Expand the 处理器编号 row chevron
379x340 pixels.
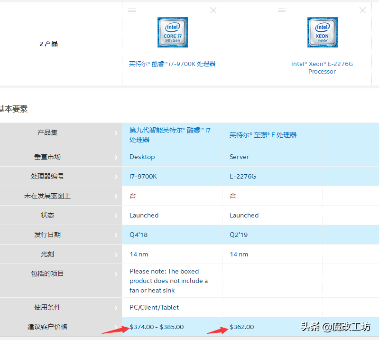(x=116, y=177)
